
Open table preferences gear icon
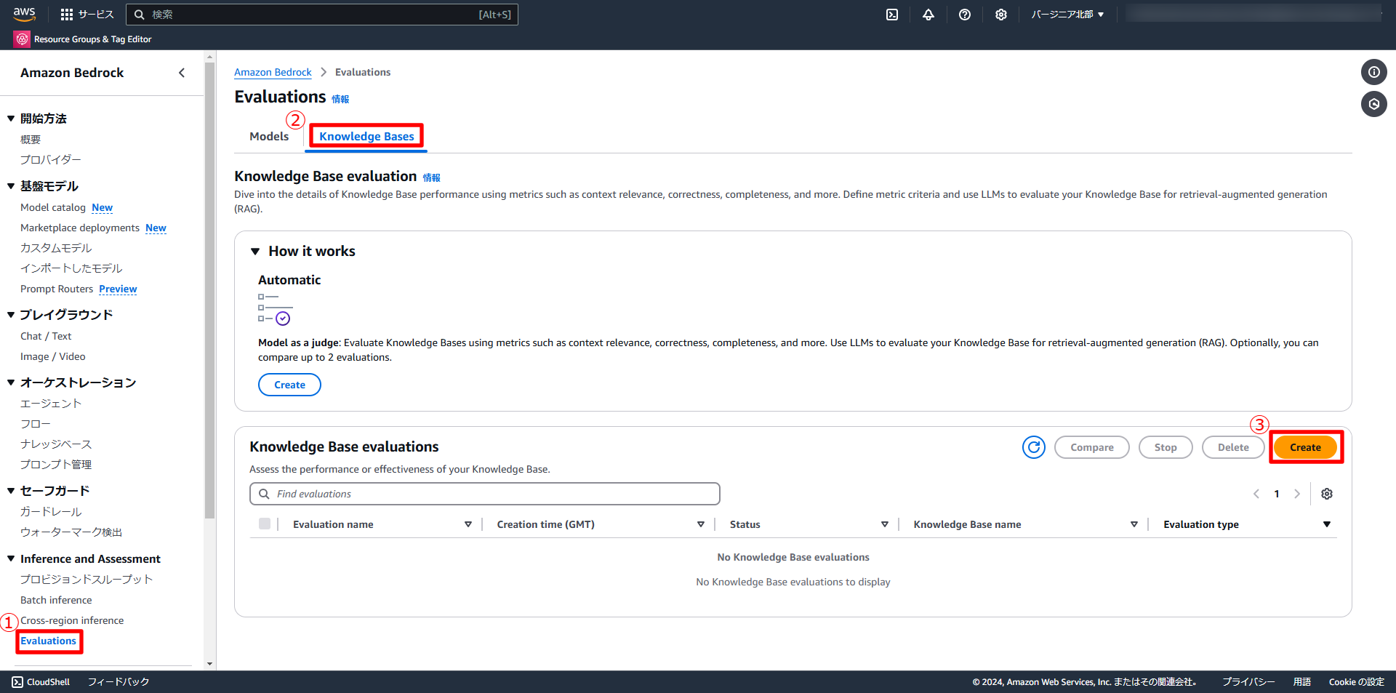tap(1327, 494)
